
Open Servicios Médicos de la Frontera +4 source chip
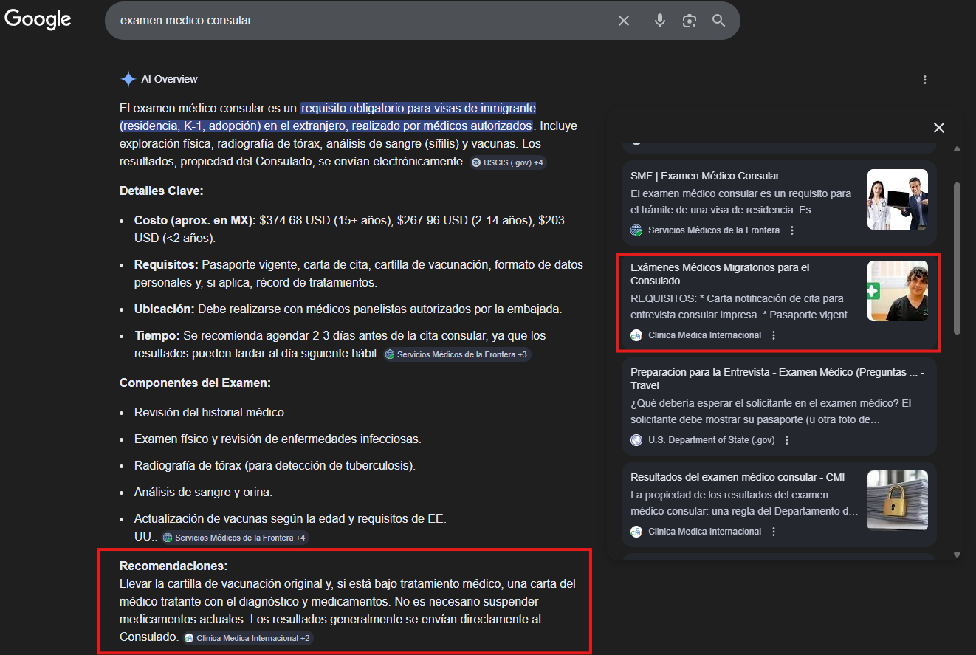[x=235, y=538]
